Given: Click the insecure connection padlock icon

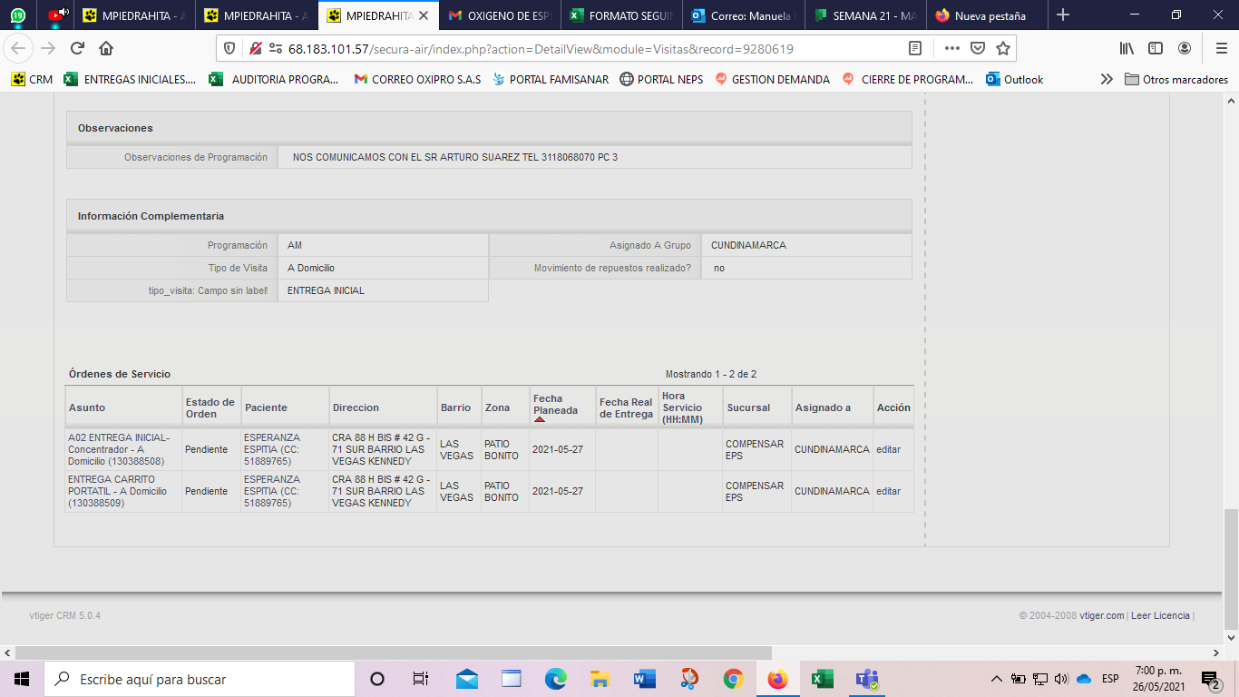Looking at the screenshot, I should (256, 48).
